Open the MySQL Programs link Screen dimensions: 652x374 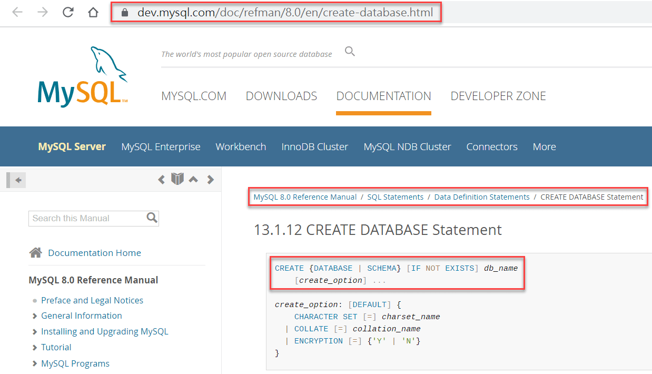coord(75,363)
